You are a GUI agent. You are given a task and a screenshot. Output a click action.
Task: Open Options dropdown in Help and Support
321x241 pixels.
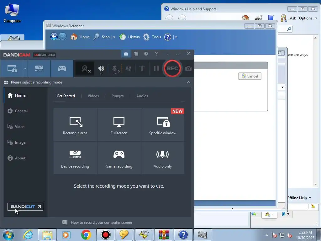(x=308, y=18)
